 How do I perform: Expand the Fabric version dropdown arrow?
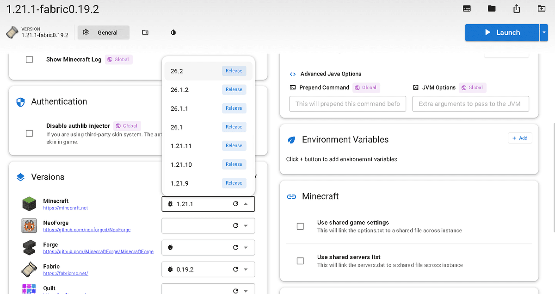[x=246, y=269]
